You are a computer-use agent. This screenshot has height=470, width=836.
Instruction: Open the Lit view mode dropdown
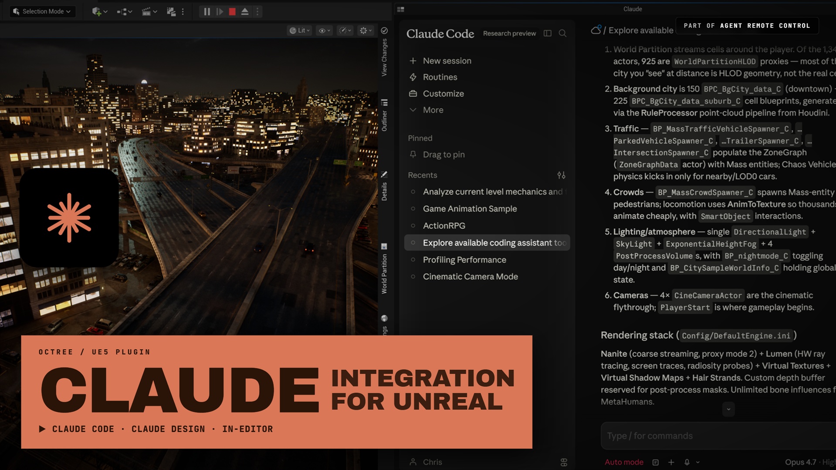[300, 30]
